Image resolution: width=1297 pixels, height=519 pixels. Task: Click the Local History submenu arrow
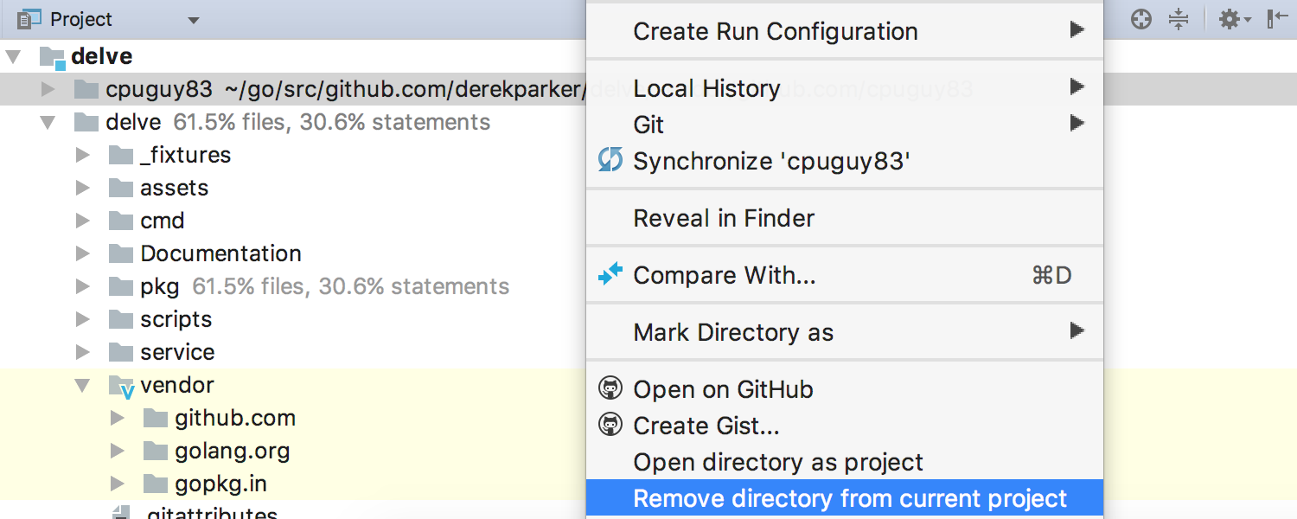tap(1077, 86)
